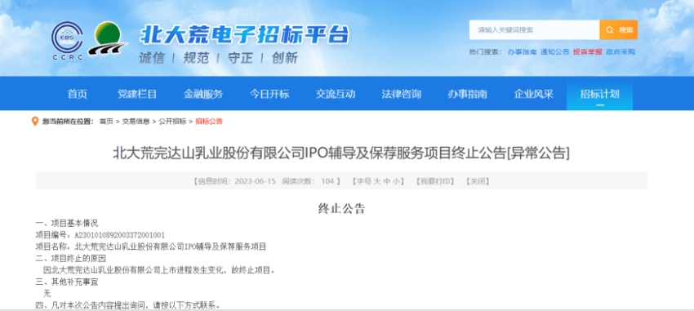The image size is (694, 311).
Task: Click the 我要打印 print link
Action: [434, 181]
